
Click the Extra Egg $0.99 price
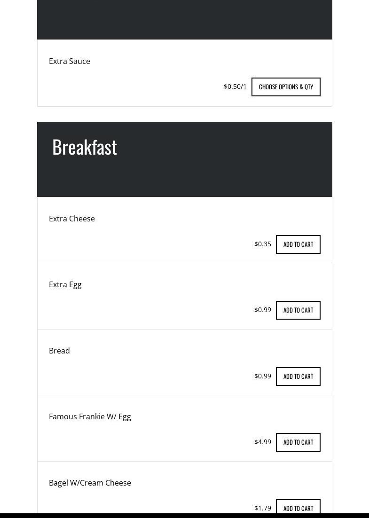click(x=263, y=310)
